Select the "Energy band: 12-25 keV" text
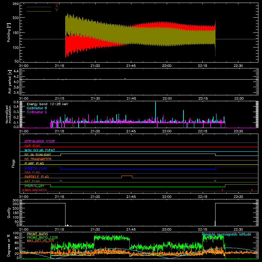 coord(47,104)
